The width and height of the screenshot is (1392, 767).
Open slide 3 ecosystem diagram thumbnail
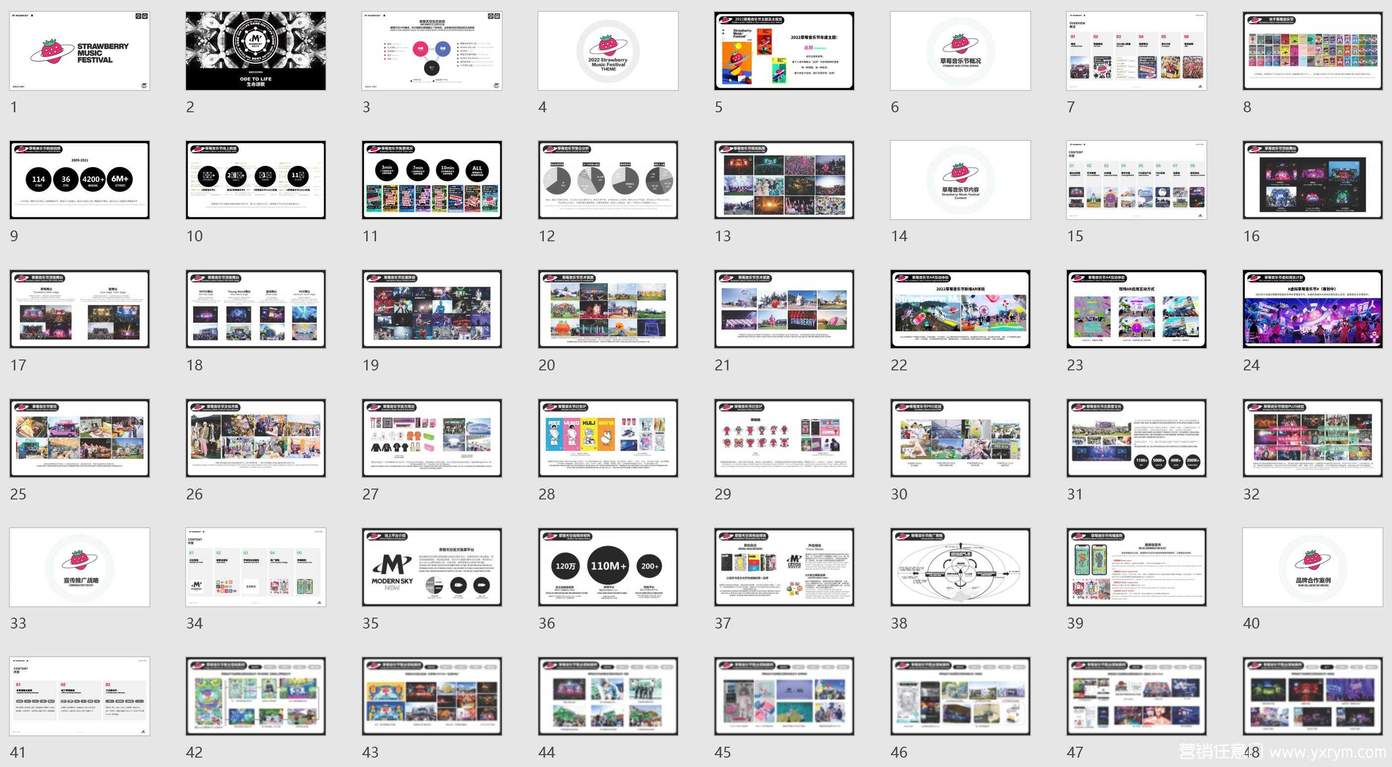[432, 51]
